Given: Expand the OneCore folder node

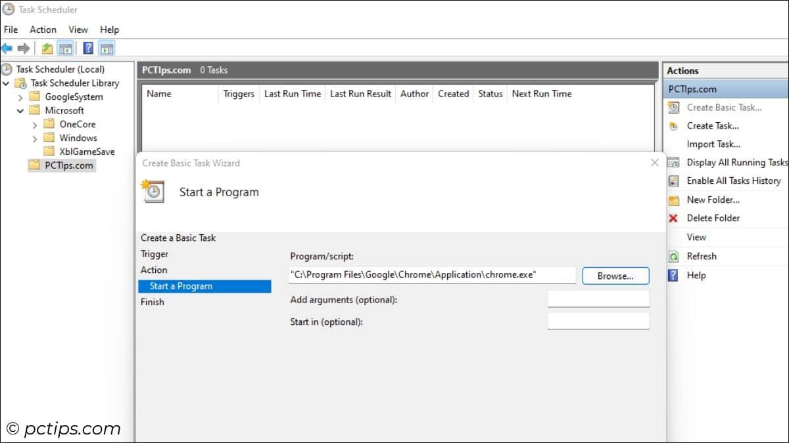Looking at the screenshot, I should (x=34, y=124).
